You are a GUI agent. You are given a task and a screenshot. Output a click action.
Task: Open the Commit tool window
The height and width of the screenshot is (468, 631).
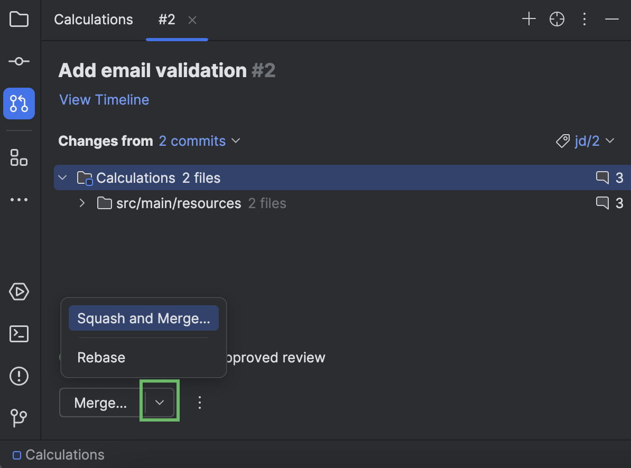19,61
